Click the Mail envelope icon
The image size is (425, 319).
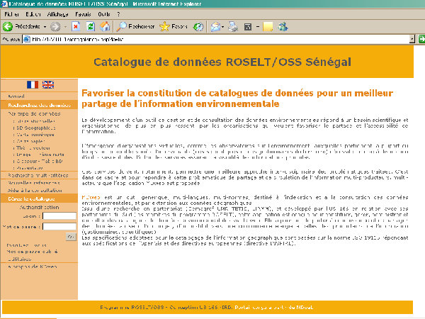(215, 27)
